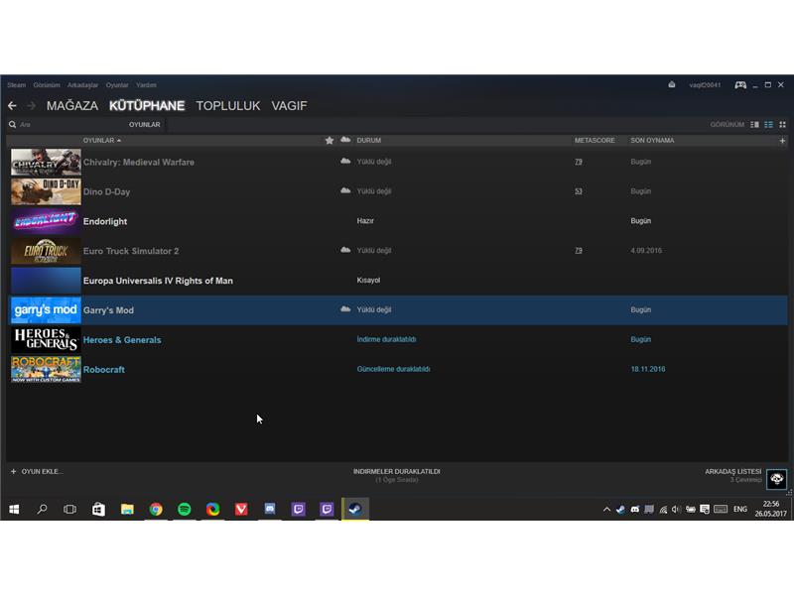This screenshot has width=794, height=595.
Task: Open friends list avatar icon
Action: coord(776,479)
